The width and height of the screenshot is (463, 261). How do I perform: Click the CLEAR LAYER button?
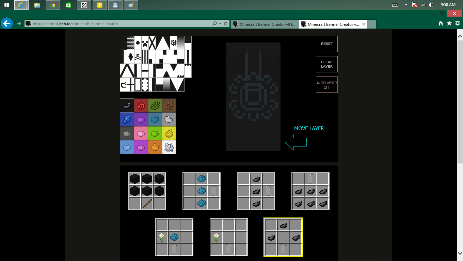click(x=327, y=64)
